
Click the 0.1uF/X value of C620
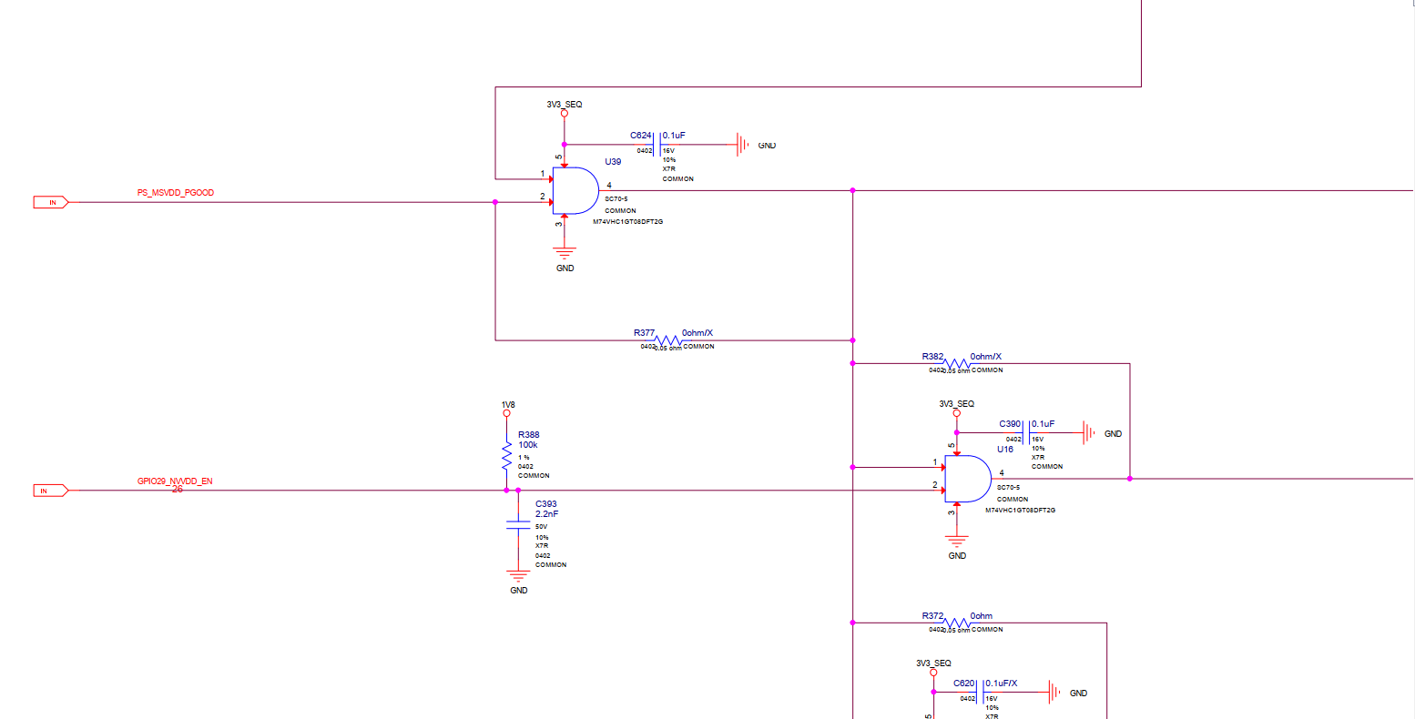click(x=1002, y=684)
